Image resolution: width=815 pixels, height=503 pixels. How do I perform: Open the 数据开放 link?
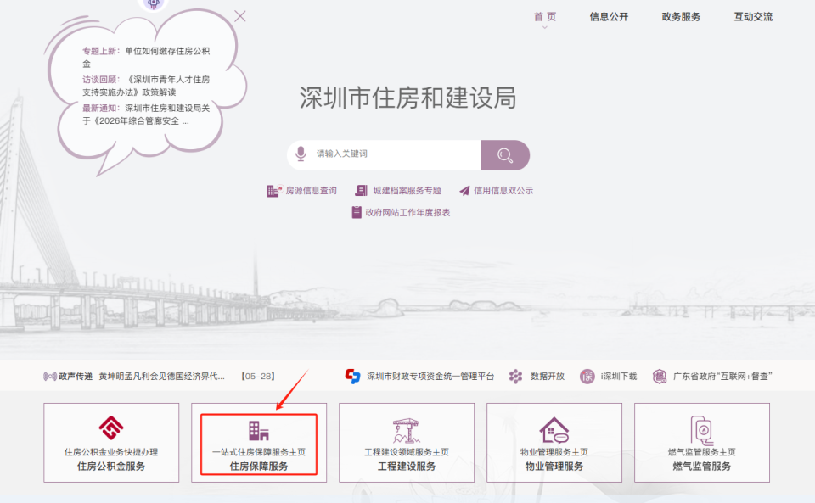[x=548, y=377]
